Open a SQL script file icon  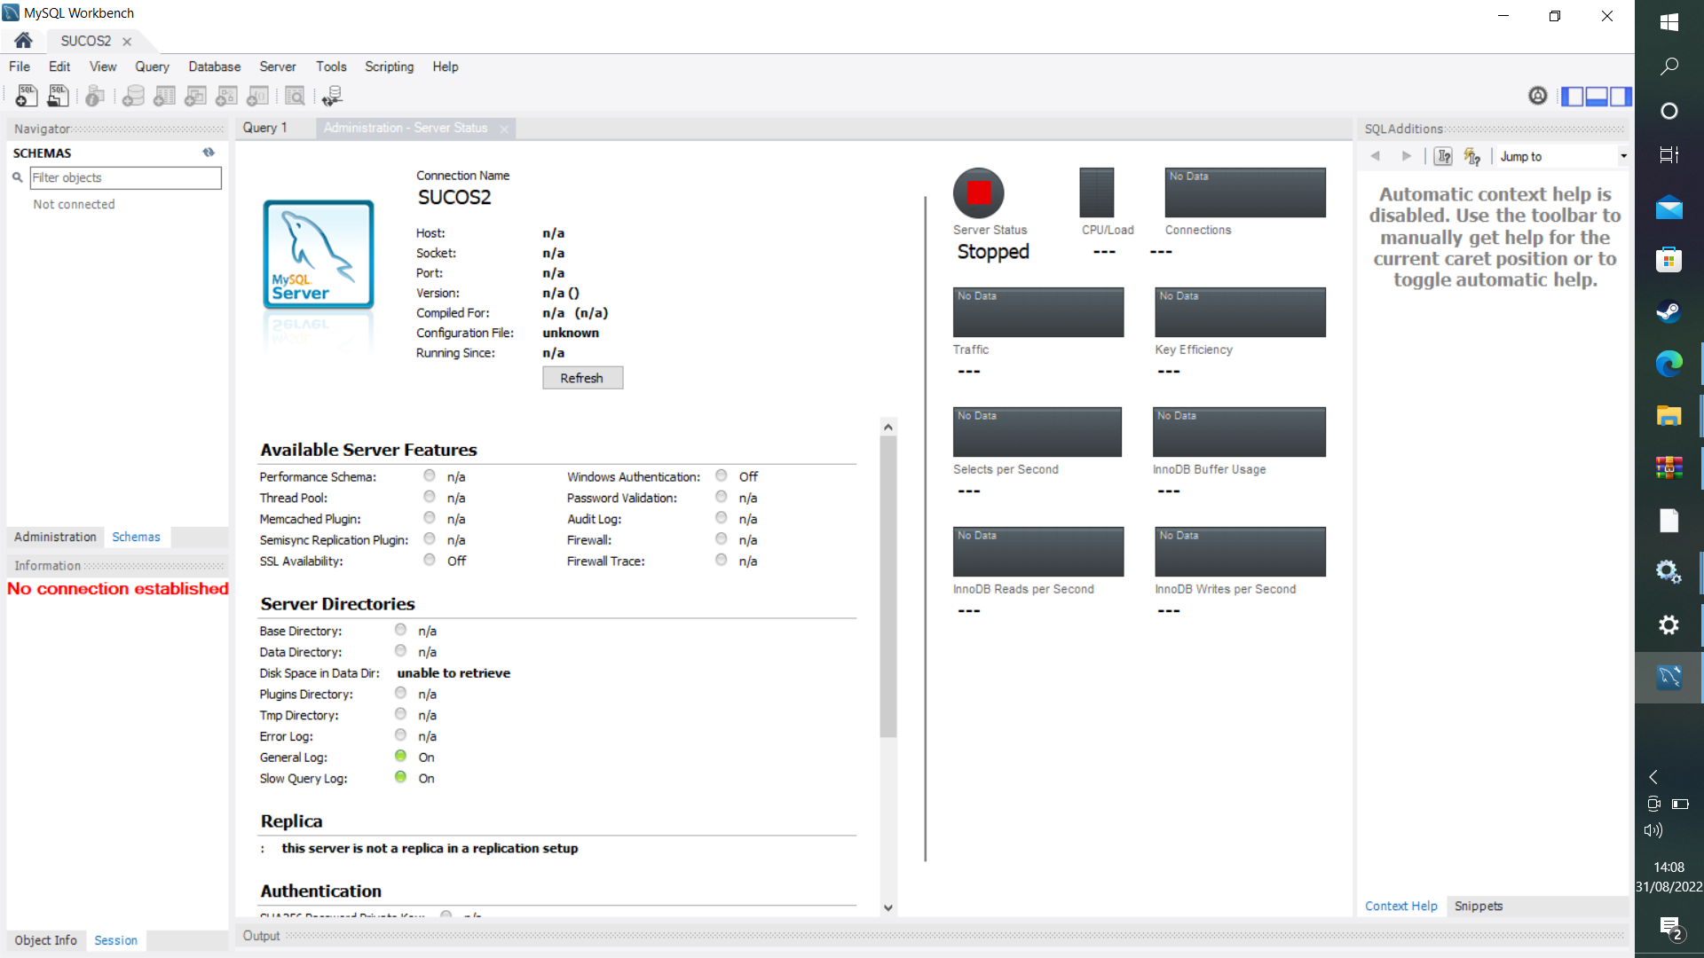click(x=59, y=96)
